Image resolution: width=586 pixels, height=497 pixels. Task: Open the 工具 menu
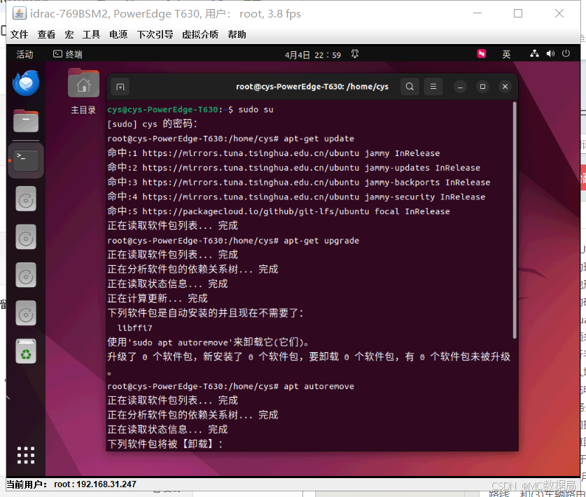click(x=91, y=35)
